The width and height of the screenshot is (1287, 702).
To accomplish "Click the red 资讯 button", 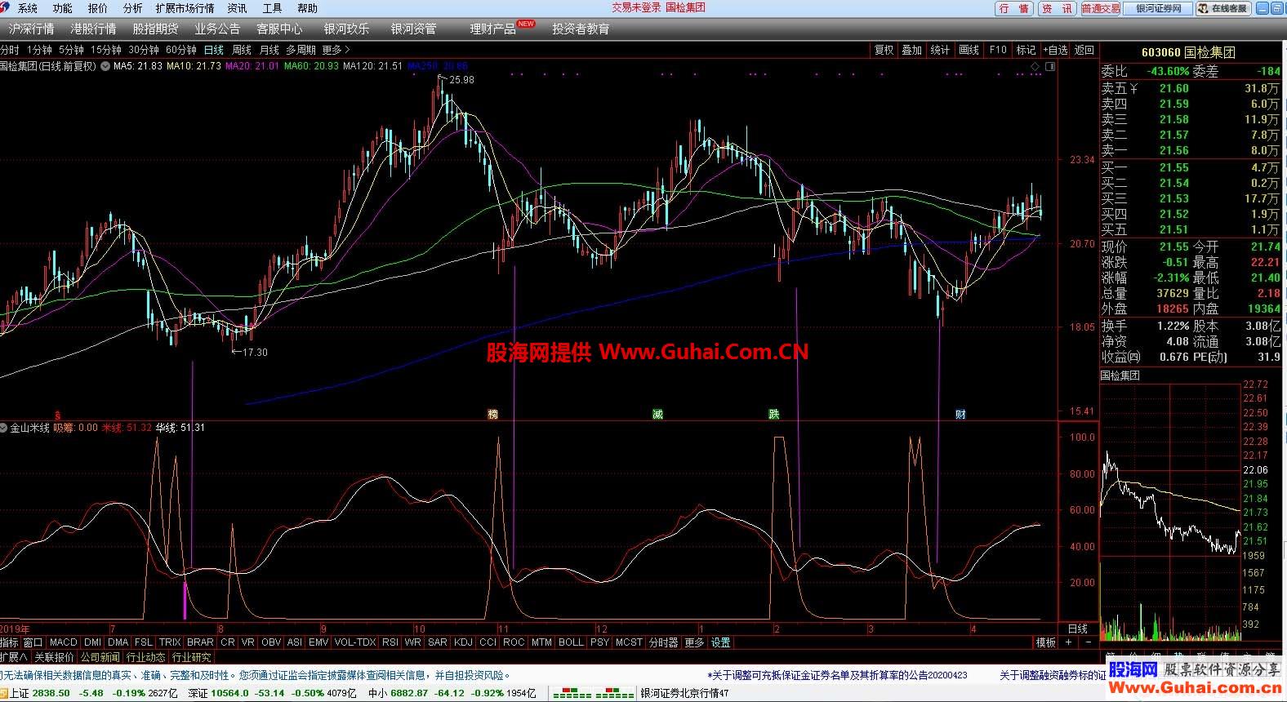I will coord(1058,8).
